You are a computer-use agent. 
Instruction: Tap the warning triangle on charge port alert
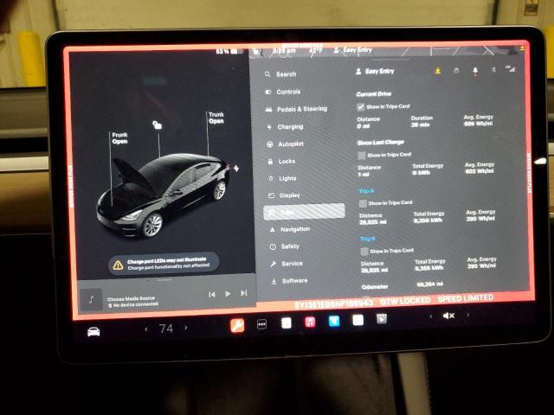(x=118, y=265)
